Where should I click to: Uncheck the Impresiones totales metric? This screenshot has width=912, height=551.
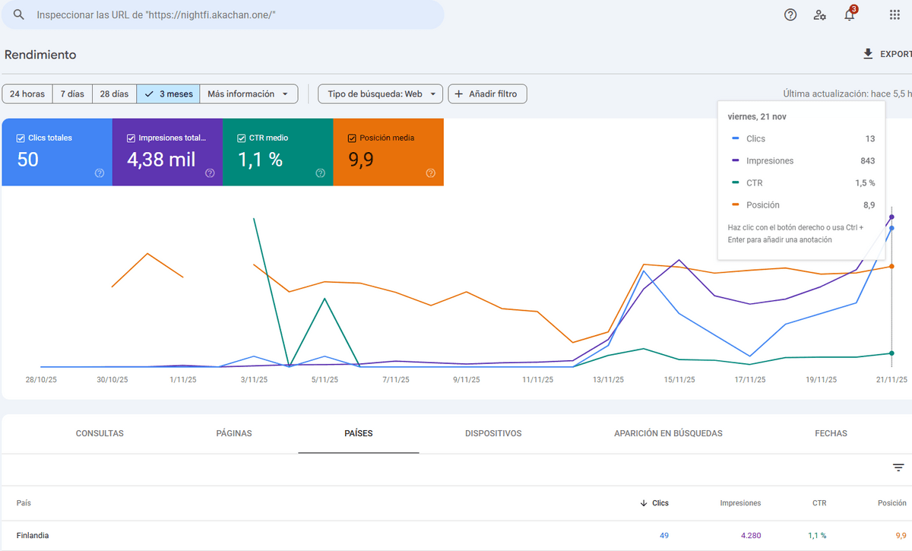[131, 138]
